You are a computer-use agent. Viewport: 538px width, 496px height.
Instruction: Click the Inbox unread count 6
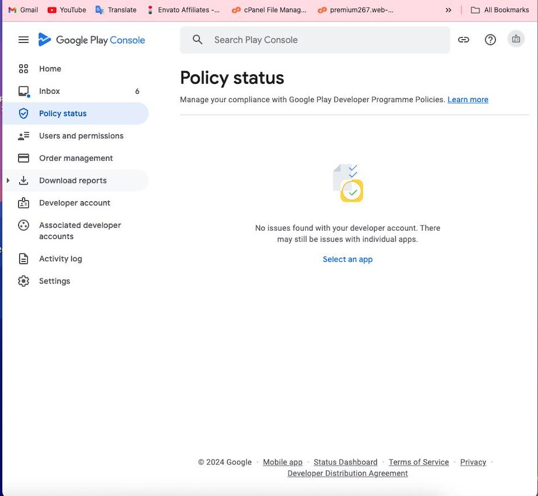[x=137, y=91]
